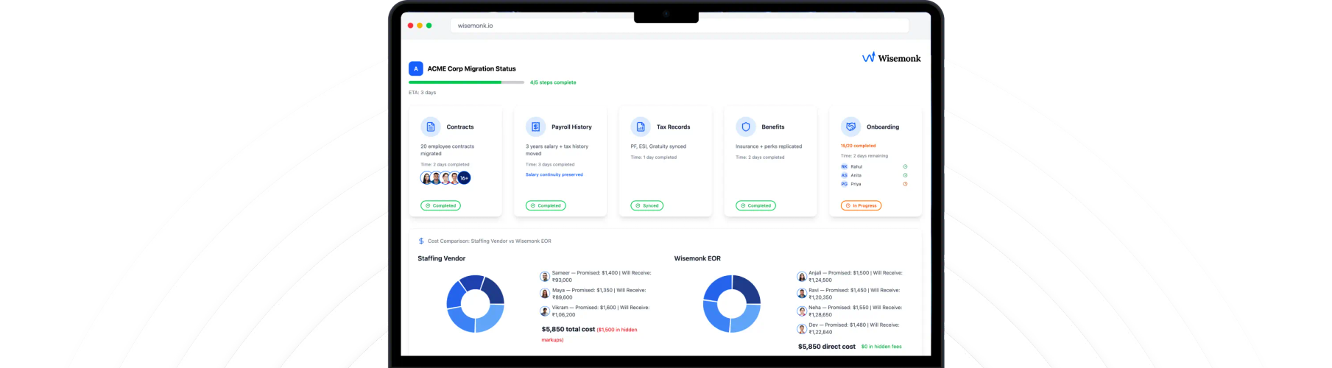Click the In Progress badge on Onboarding

pyautogui.click(x=861, y=205)
